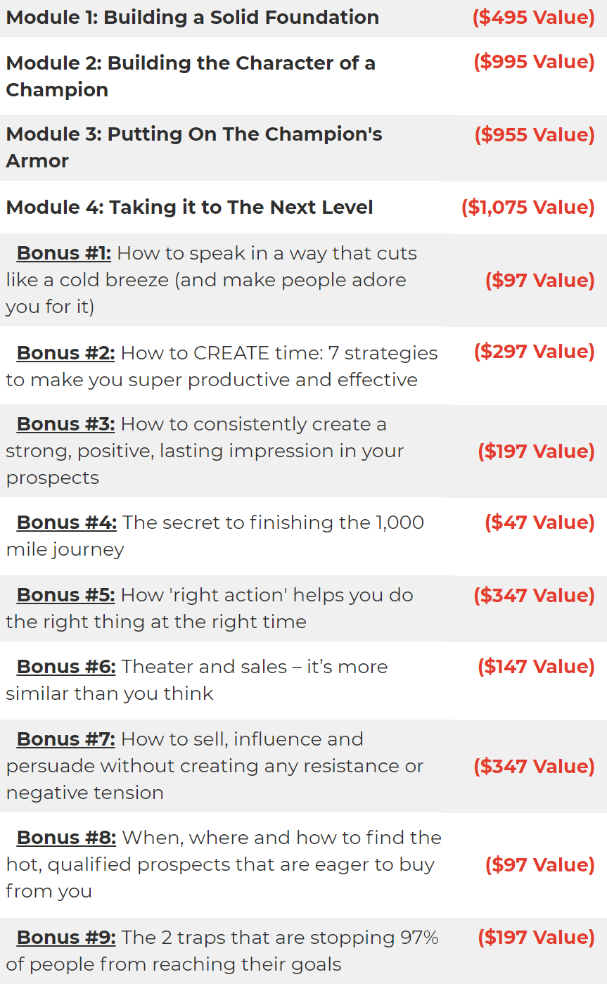Select the underlined "Bonus #3:" label
The width and height of the screenshot is (607, 984).
click(65, 424)
